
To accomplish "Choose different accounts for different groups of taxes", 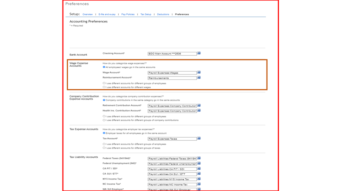I will [x=104, y=148].
